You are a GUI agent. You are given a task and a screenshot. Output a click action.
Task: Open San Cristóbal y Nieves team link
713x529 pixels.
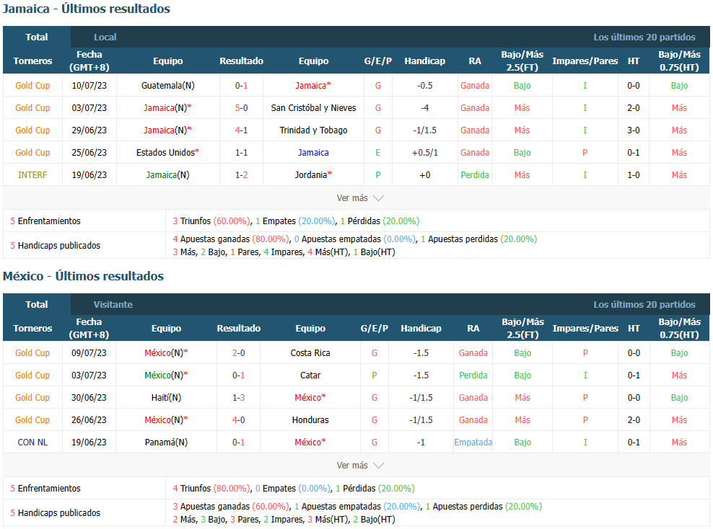coord(313,108)
